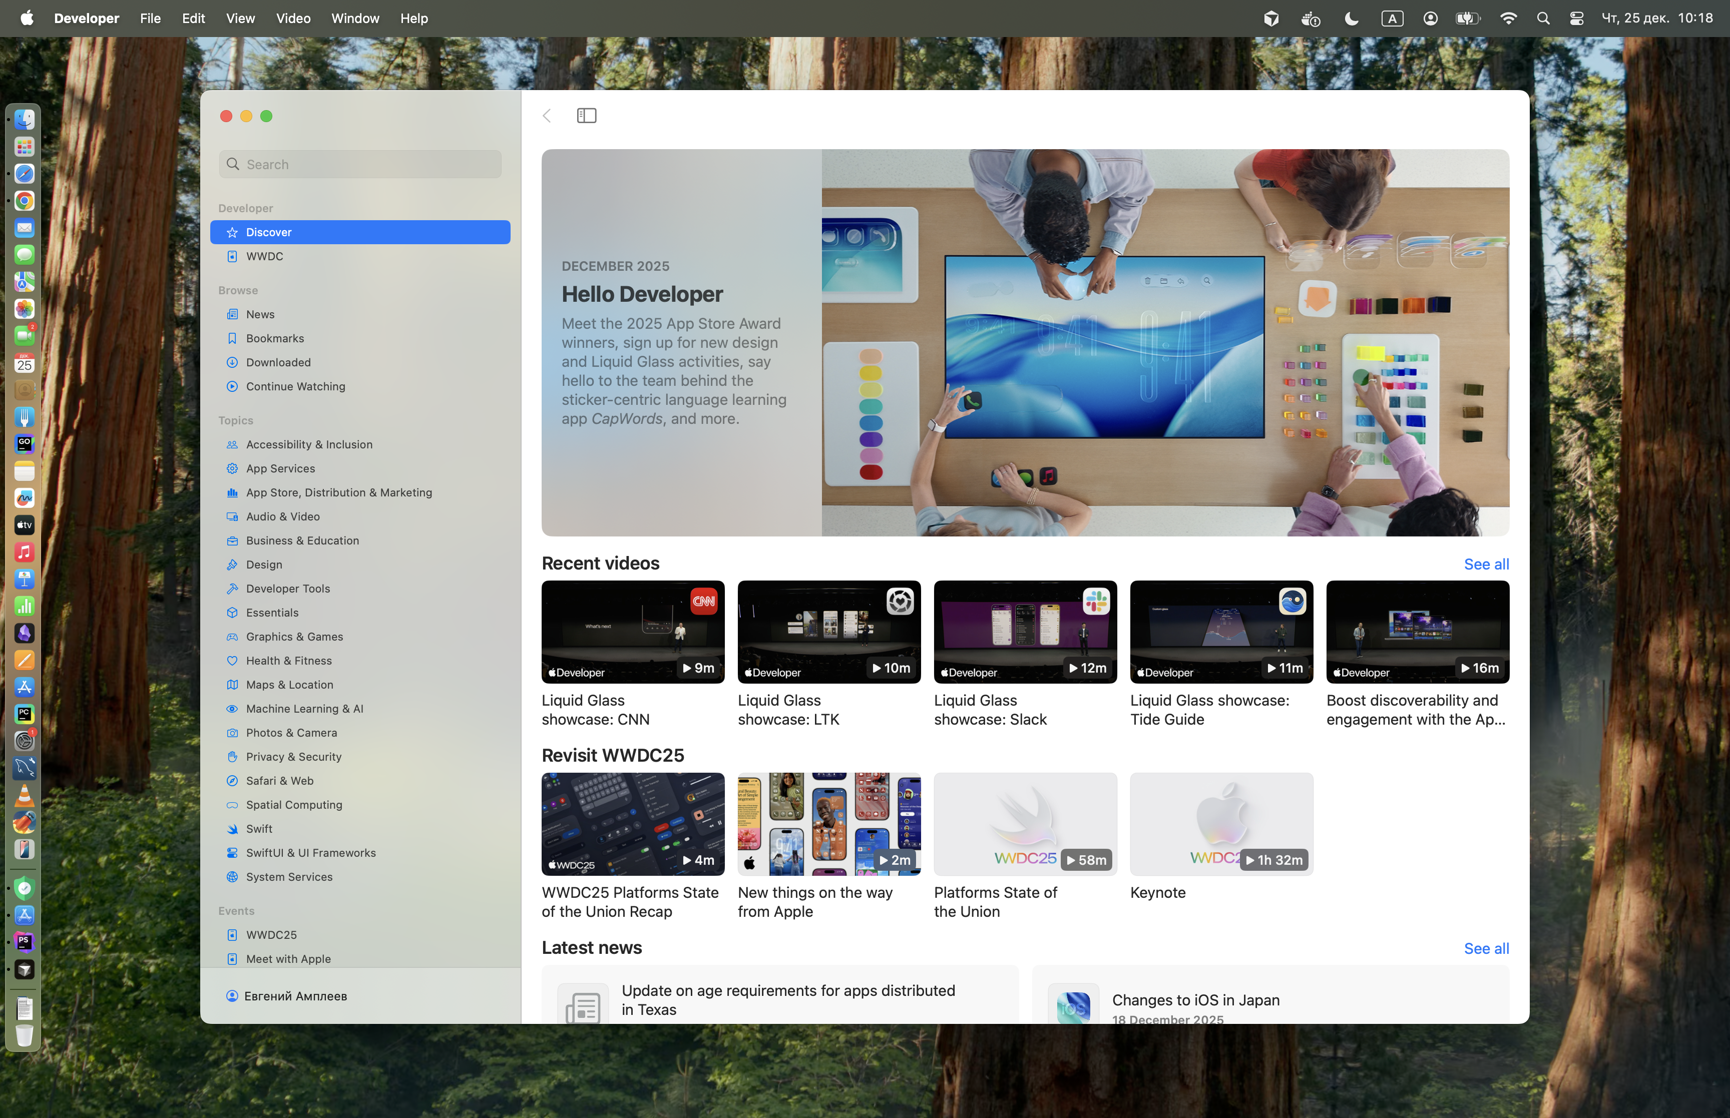This screenshot has width=1730, height=1118.
Task: Open battery status menu
Action: coord(1467,18)
